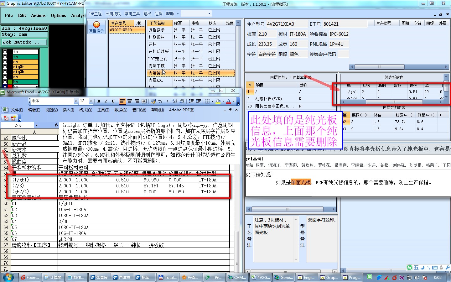
Task: Apply center alignment in Excel toolbar
Action: pos(130,101)
